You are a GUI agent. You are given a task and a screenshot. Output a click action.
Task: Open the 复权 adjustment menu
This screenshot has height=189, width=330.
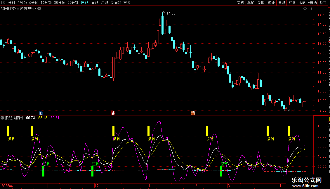pos(241,3)
